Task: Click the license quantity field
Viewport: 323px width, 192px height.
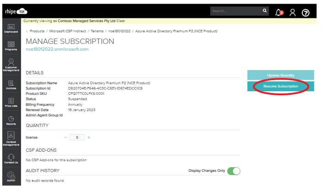Action: pos(77,137)
